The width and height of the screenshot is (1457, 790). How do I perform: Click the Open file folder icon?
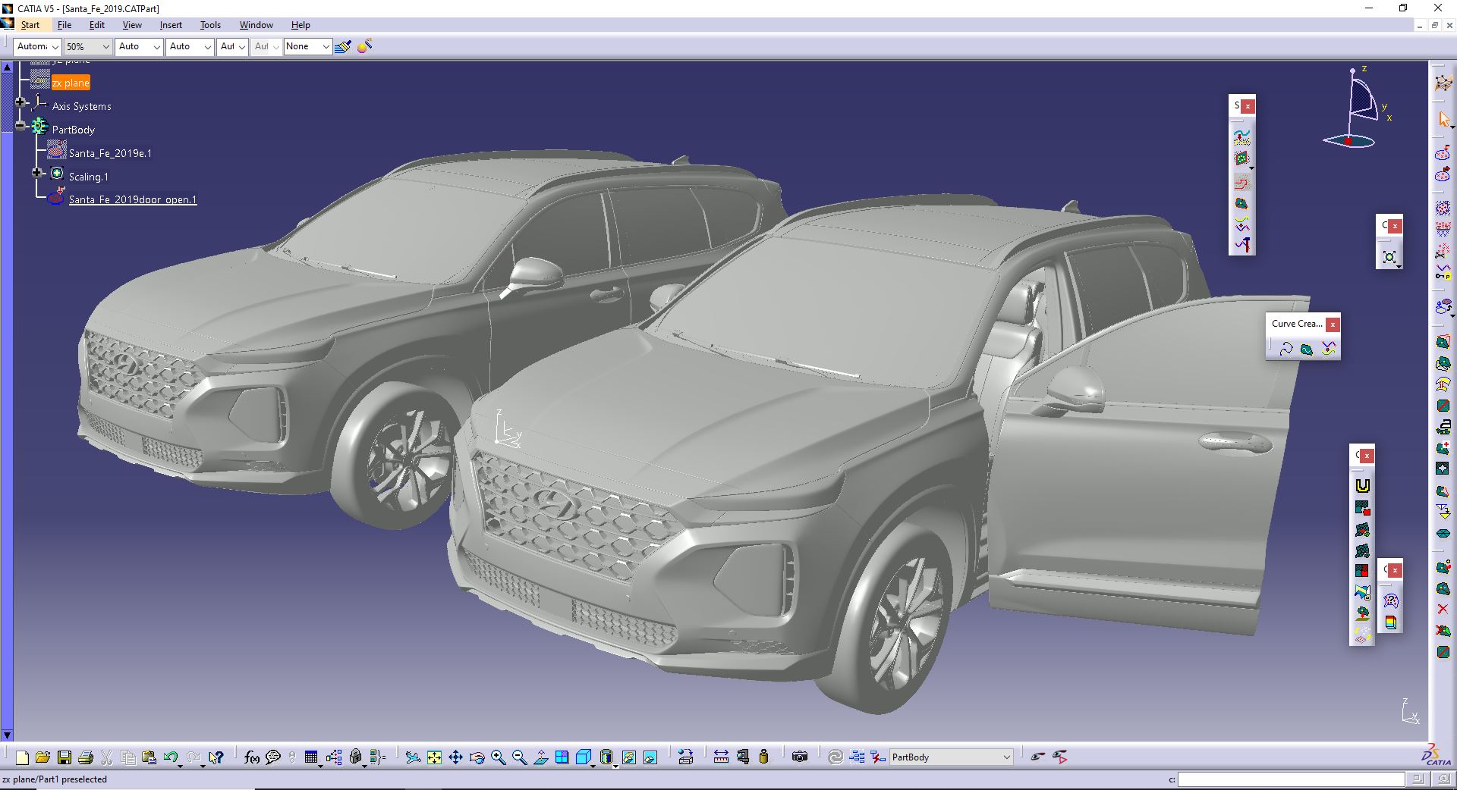42,757
